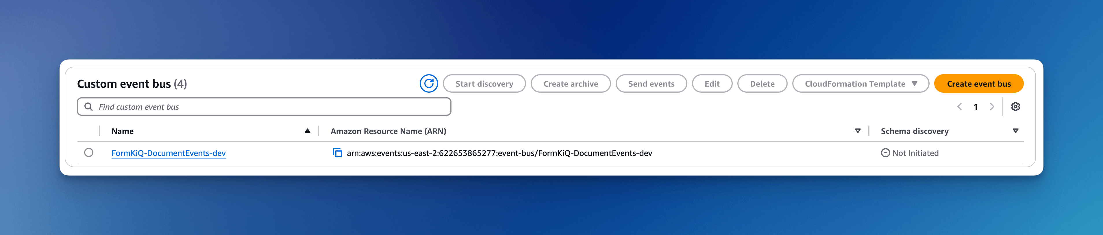
Task: Click the ARN text of FormKiQ-DocumentEvents-dev
Action: click(499, 153)
